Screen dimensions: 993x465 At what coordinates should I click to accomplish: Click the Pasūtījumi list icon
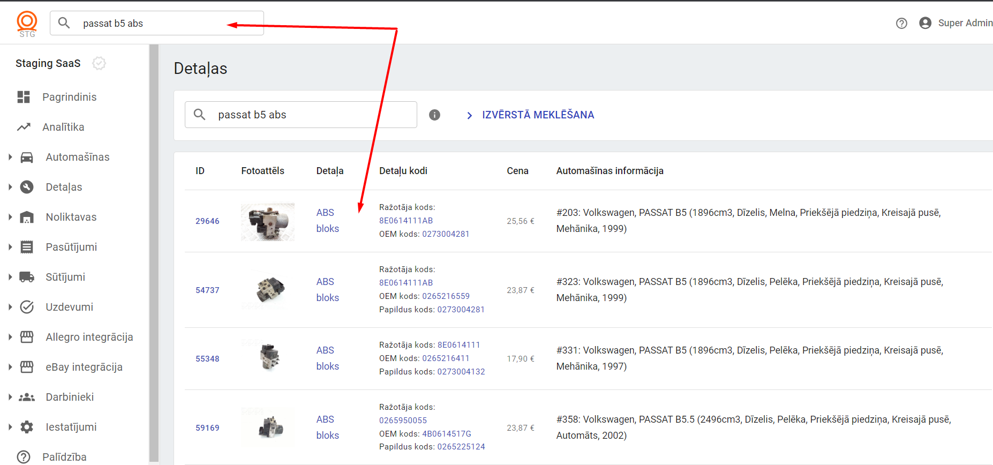(27, 247)
